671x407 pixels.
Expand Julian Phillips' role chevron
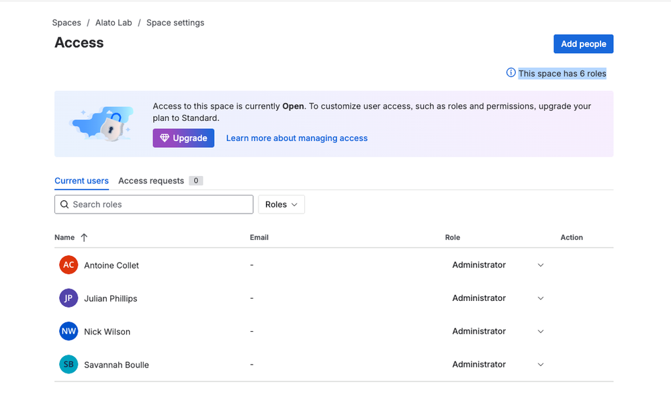[541, 298]
